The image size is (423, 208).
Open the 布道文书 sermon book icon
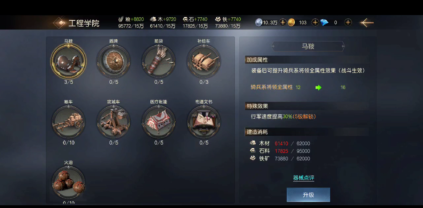[204, 122]
